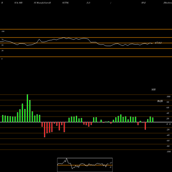Click the end of the RSI line
The width and height of the screenshot is (172, 172).
[x=152, y=43]
